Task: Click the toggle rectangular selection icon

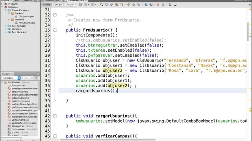Action: (x=122, y=5)
